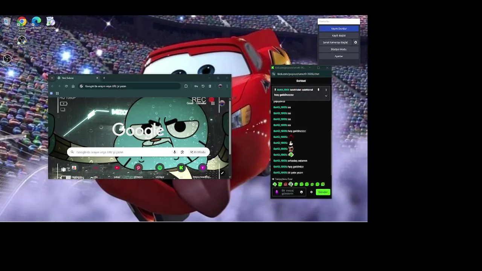Search by image with Lens icon

(182, 152)
